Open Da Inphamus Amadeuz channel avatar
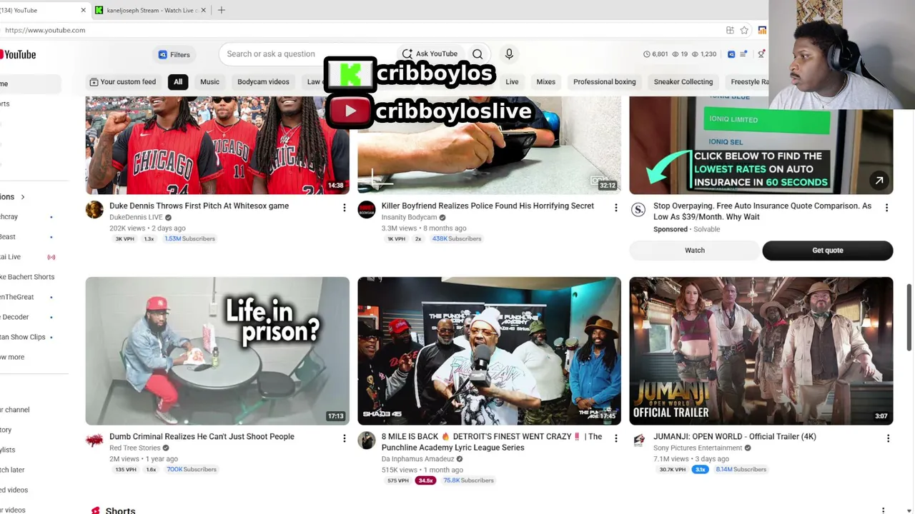The width and height of the screenshot is (915, 514). 366,440
